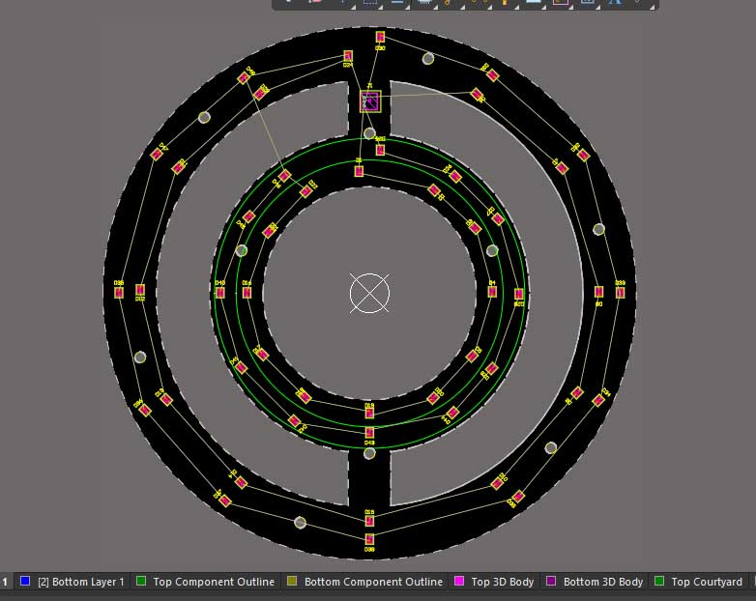This screenshot has width=756, height=601.
Task: Select LED D39 on the right outer ring
Action: [620, 291]
